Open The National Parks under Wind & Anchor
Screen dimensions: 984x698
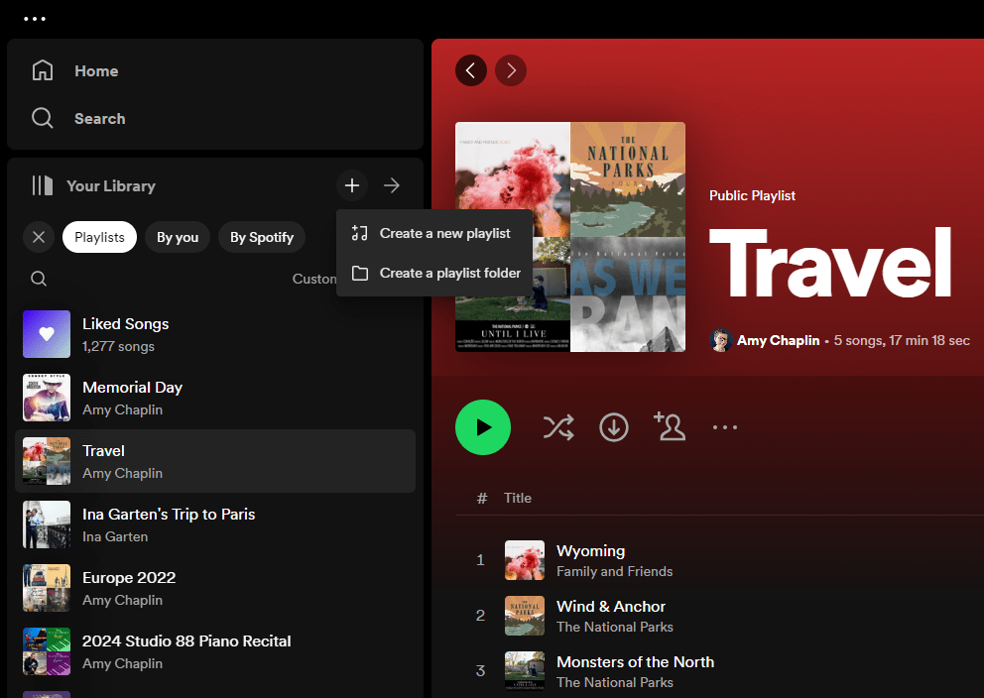pos(614,628)
